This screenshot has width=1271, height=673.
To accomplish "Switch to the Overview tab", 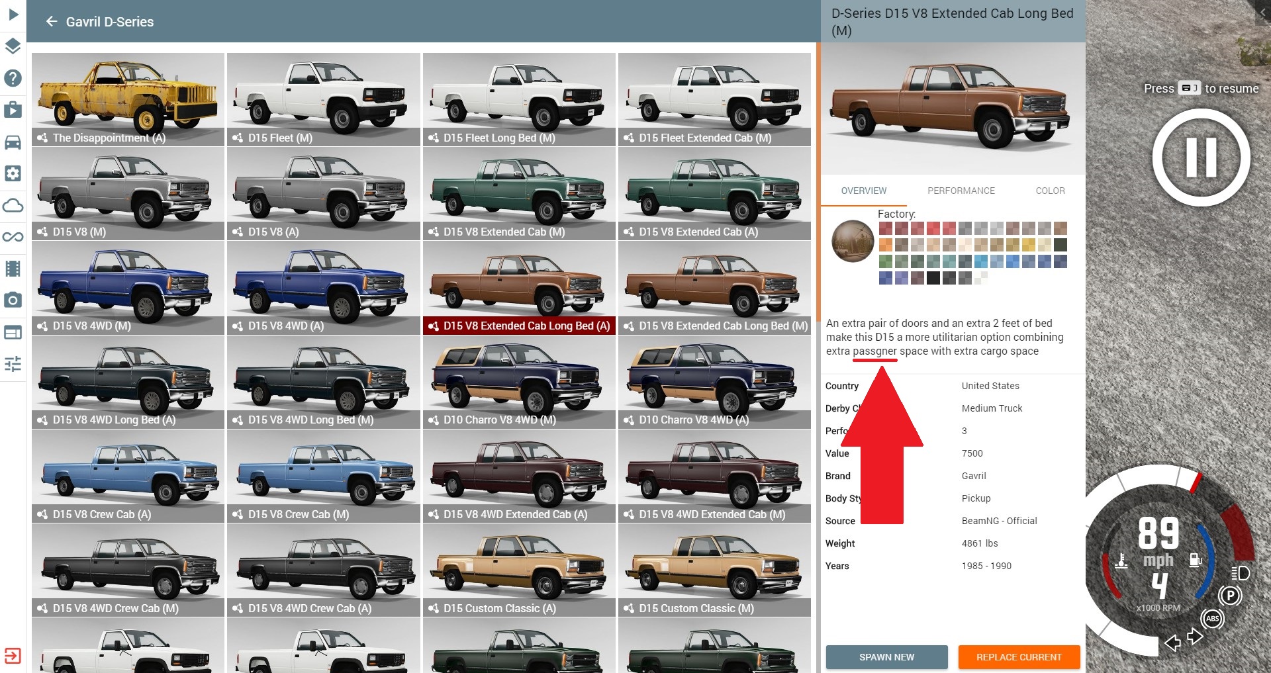I will tap(863, 191).
